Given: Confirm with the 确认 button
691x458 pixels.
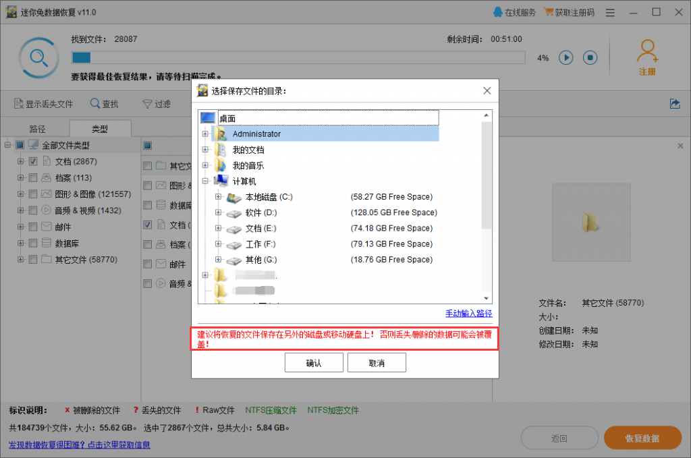Looking at the screenshot, I should (314, 363).
